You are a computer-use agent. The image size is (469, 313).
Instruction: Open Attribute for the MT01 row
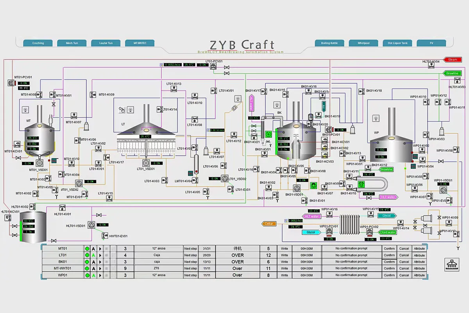tap(419, 248)
